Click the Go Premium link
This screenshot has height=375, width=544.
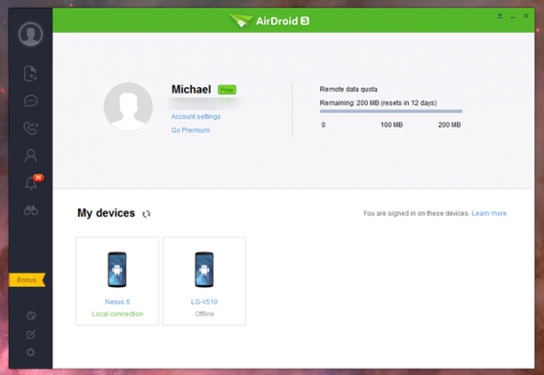coord(190,130)
